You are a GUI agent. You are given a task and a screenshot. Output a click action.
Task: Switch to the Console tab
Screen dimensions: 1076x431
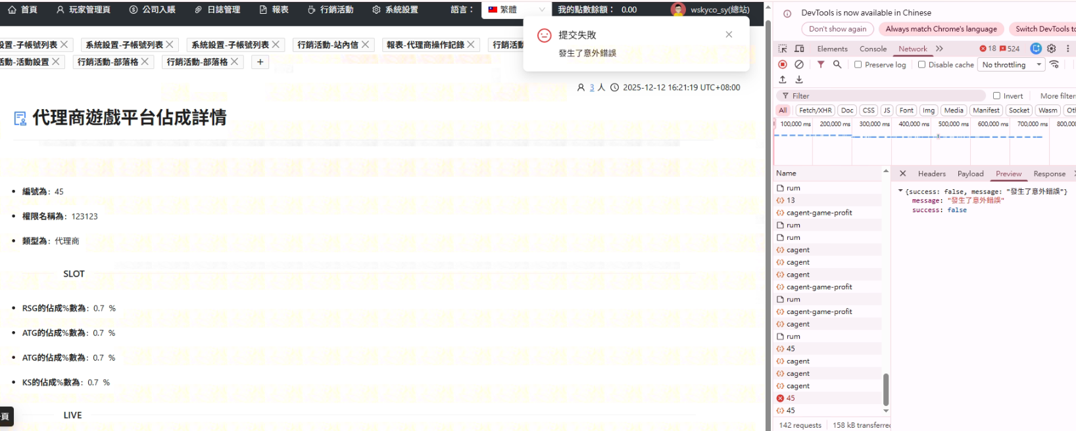click(873, 49)
